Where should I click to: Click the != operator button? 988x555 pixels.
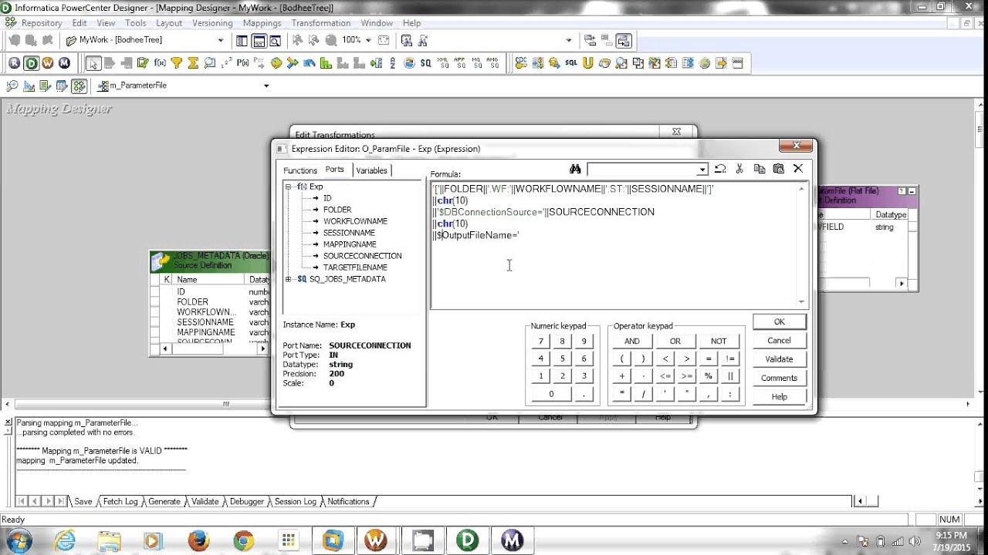[729, 358]
